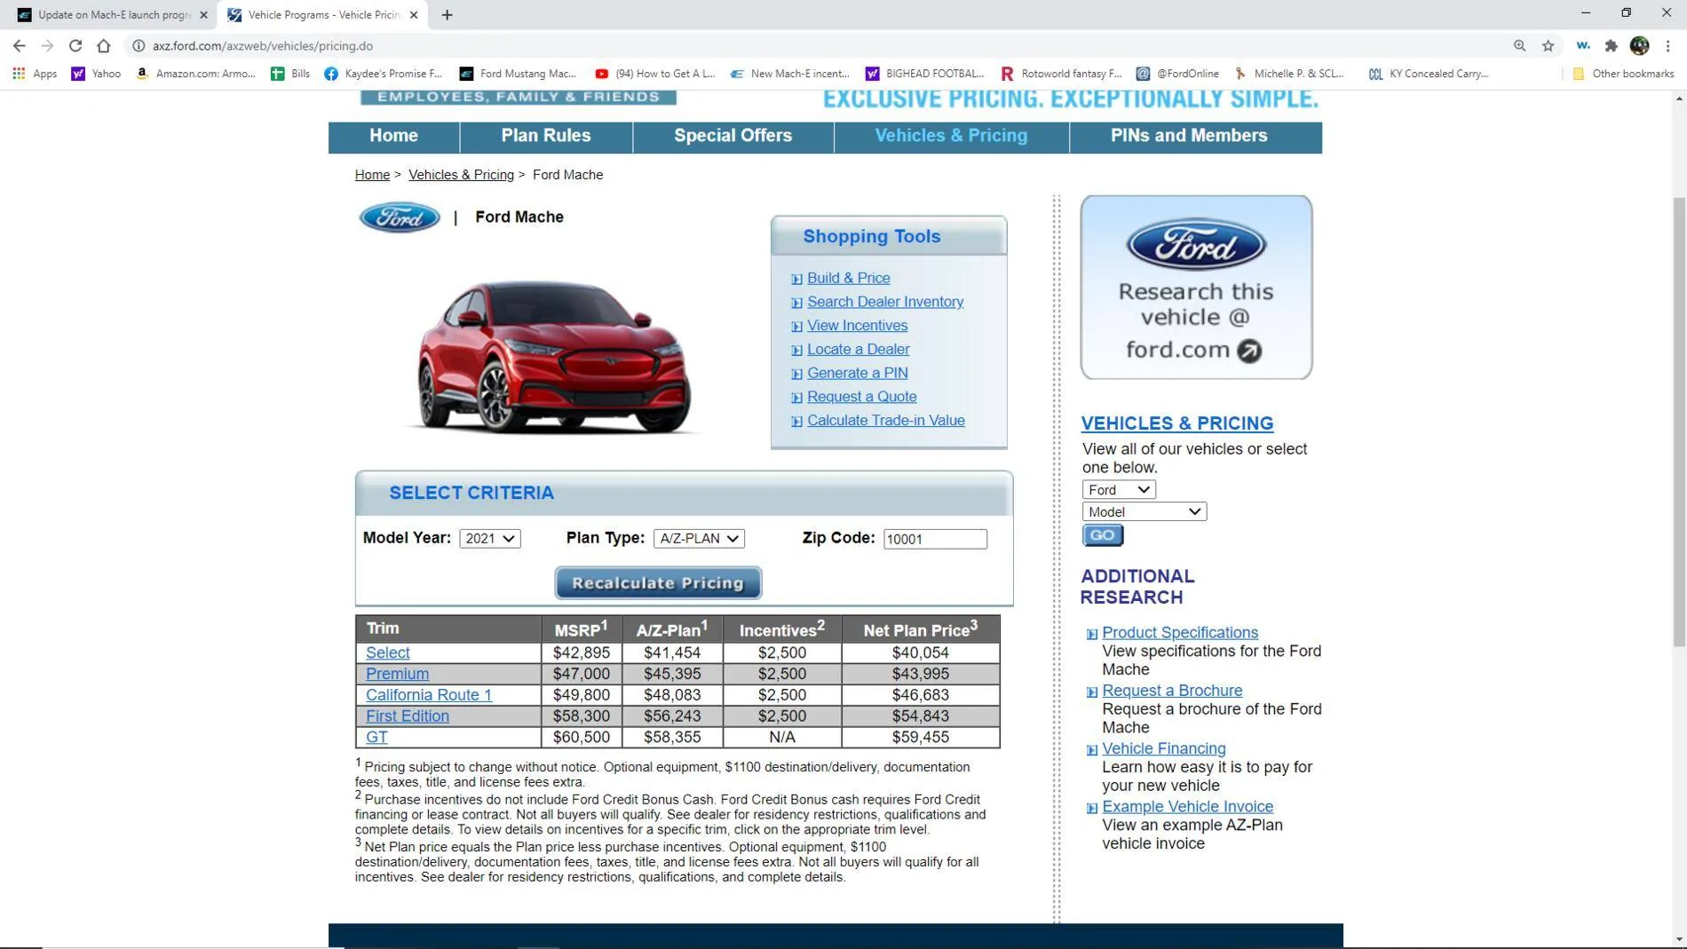Click the page vertical scrollbar thumb
This screenshot has width=1687, height=949.
pyautogui.click(x=1678, y=422)
